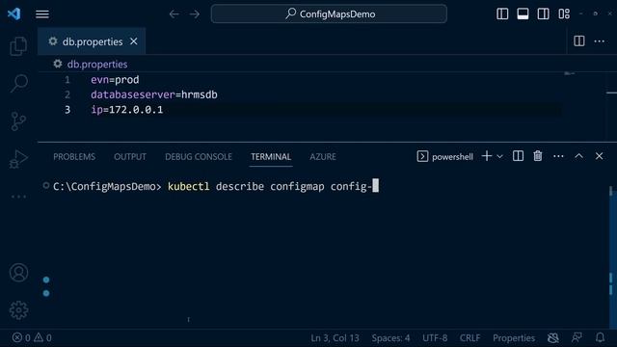The image size is (617, 347).
Task: Open the Source Control view
Action: [18, 121]
